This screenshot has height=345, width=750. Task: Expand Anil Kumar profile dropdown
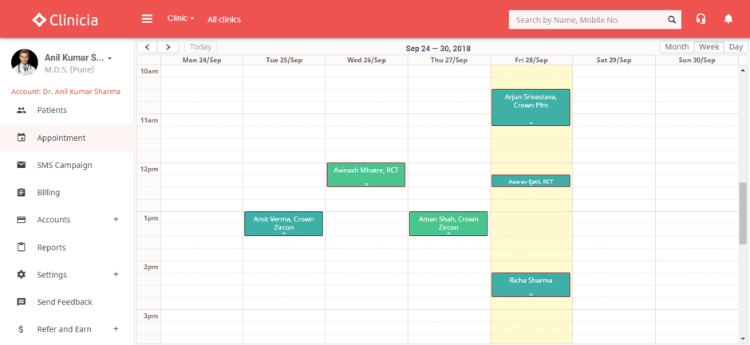point(109,58)
